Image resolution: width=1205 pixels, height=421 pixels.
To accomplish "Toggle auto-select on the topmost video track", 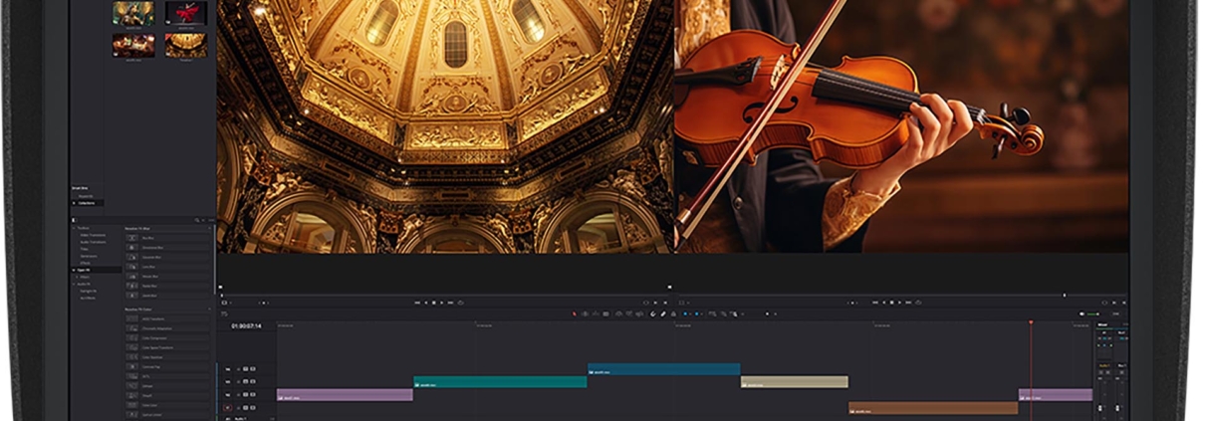I will pos(245,368).
